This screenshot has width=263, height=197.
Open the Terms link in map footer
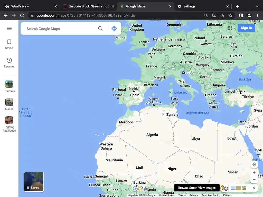[x=182, y=195]
